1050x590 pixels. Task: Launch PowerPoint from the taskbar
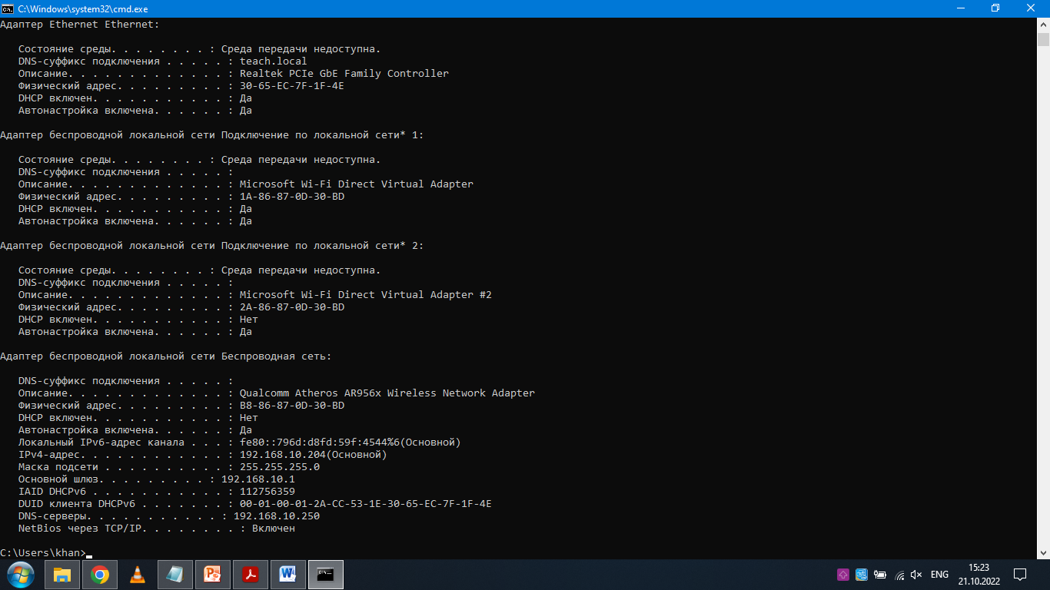click(212, 574)
